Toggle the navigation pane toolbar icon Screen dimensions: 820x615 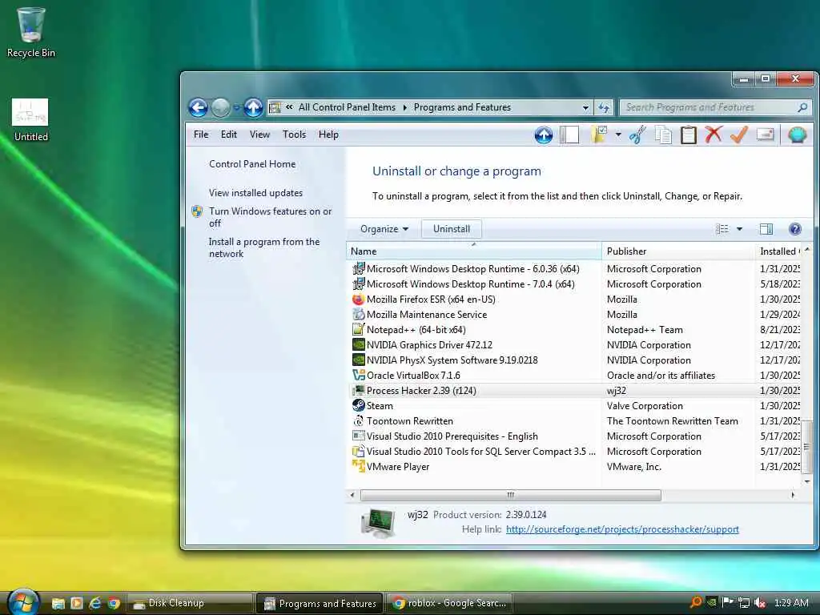tap(569, 135)
